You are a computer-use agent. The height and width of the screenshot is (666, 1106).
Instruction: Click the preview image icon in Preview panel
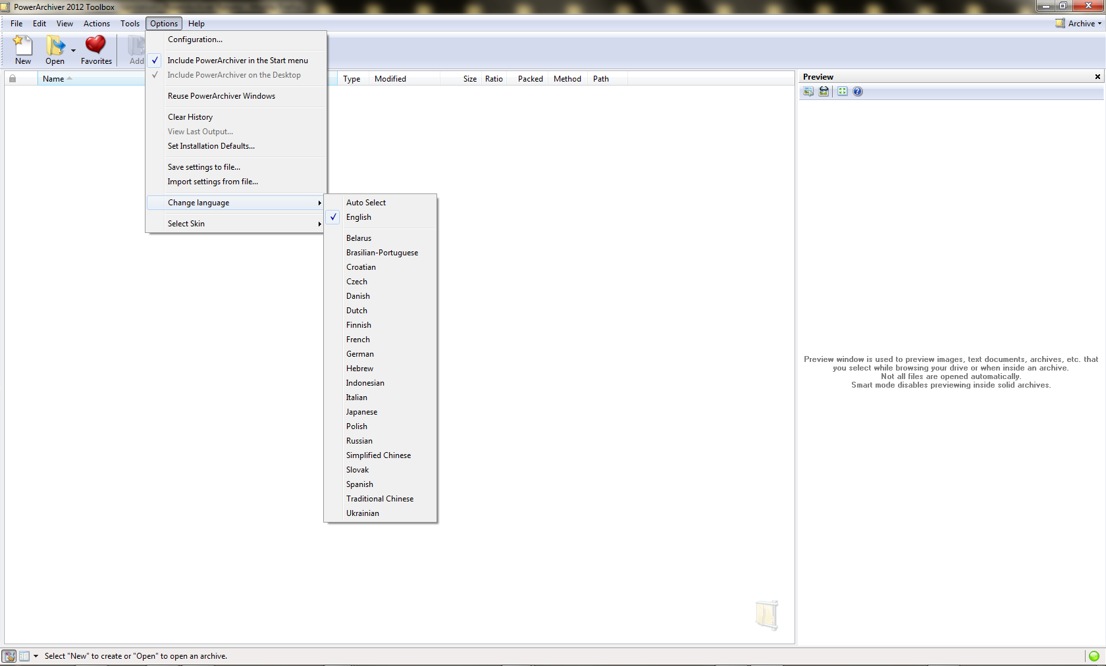tap(808, 91)
